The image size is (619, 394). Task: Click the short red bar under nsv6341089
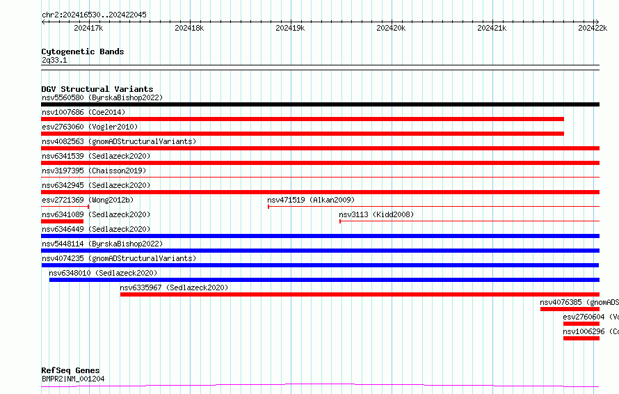63,221
